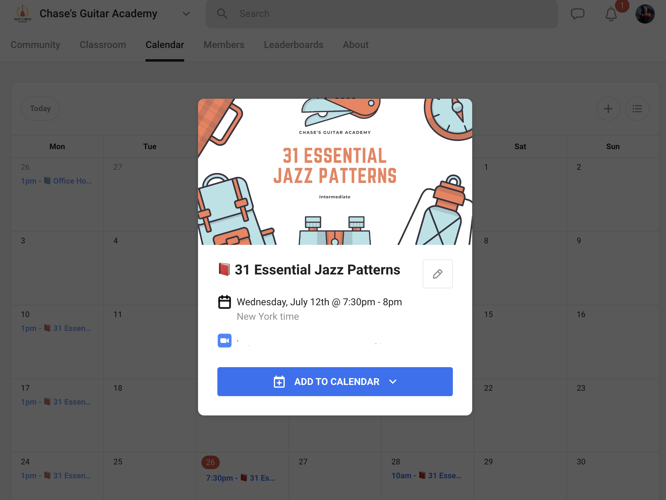Open the Community tab
The width and height of the screenshot is (666, 500).
coord(35,45)
